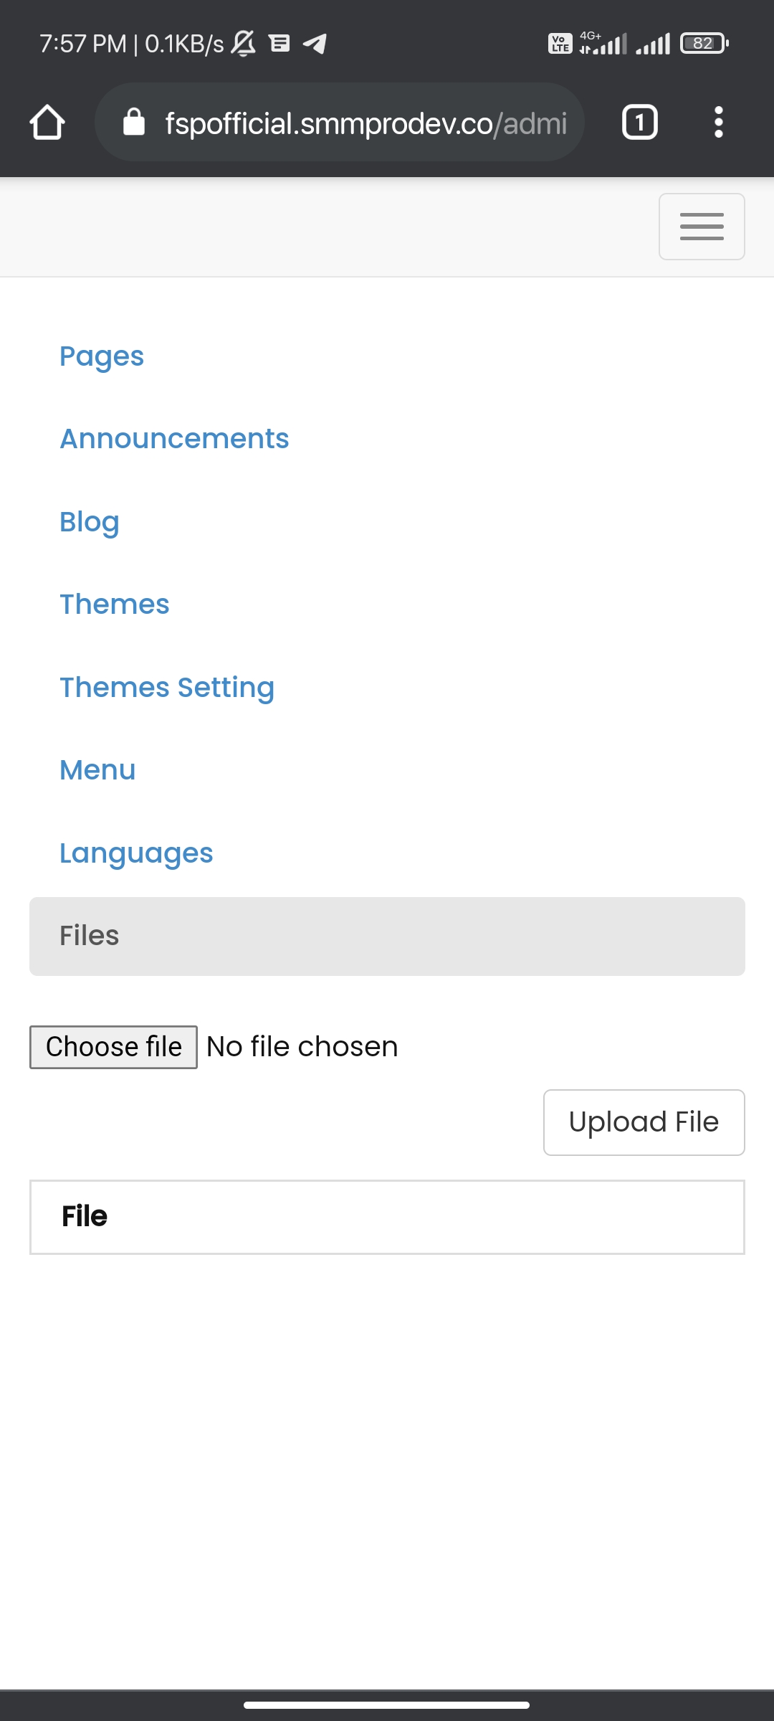Expand the hamburger navigation menu

point(701,227)
